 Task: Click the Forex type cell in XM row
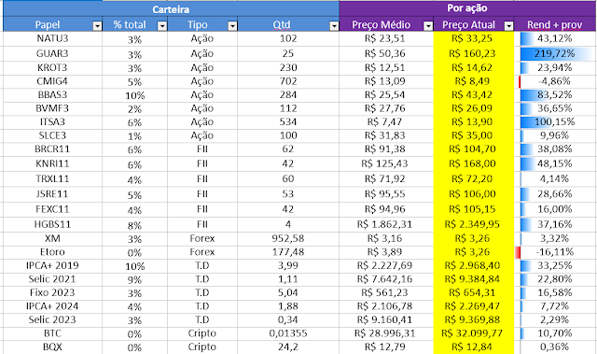coord(202,238)
